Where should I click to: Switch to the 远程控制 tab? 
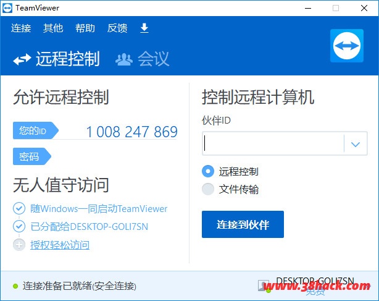click(57, 59)
